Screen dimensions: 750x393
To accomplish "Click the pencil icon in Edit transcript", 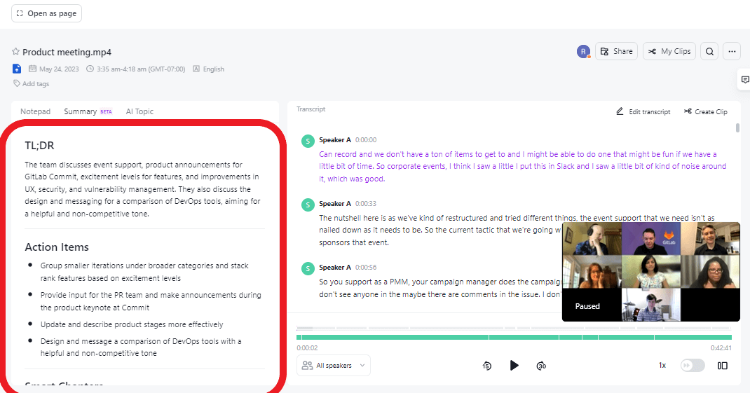I will (x=620, y=111).
